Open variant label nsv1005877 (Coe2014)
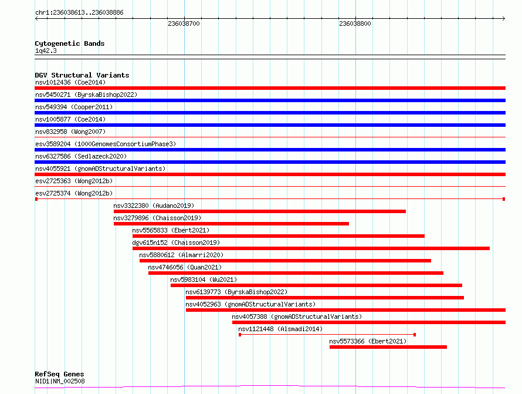The height and width of the screenshot is (394, 522). pos(70,119)
